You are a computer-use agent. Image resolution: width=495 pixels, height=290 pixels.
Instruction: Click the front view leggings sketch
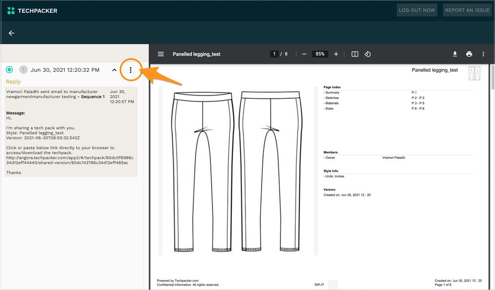pos(202,172)
